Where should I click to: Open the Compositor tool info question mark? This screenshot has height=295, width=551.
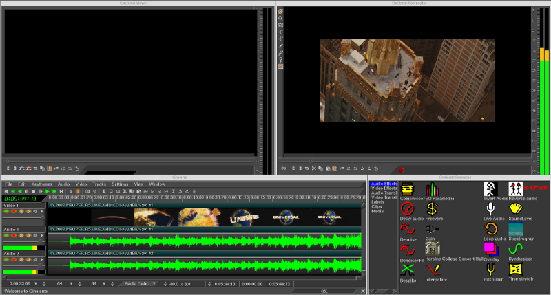pos(280,60)
